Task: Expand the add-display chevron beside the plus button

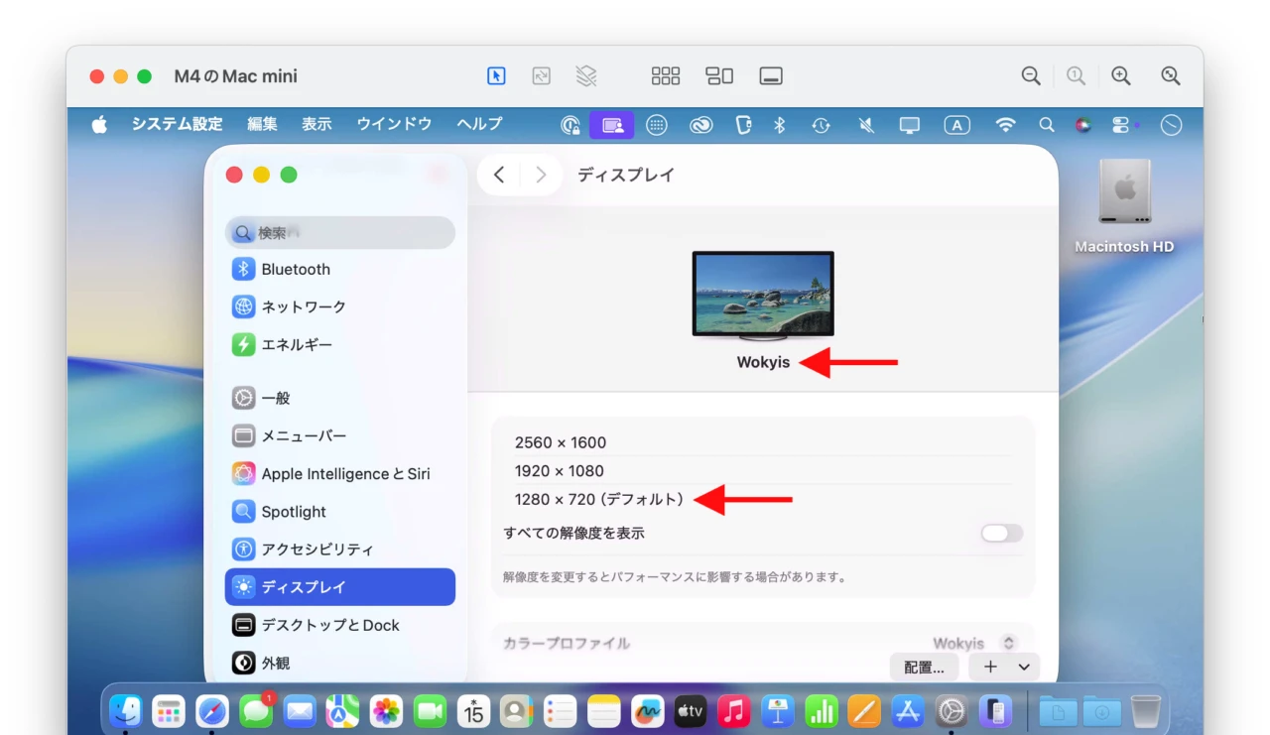Action: pyautogui.click(x=1023, y=667)
